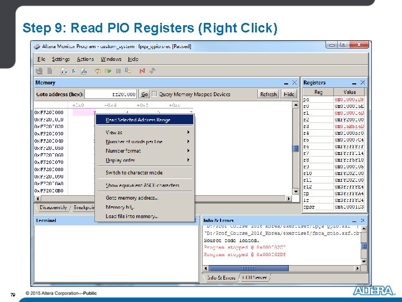Click the Memory vertical scrollbar thumb
The width and height of the screenshot is (402, 302).
[x=295, y=148]
